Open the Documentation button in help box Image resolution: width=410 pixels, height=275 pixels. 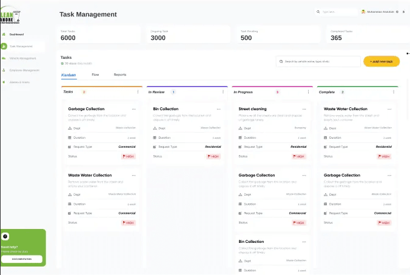pyautogui.click(x=22, y=259)
